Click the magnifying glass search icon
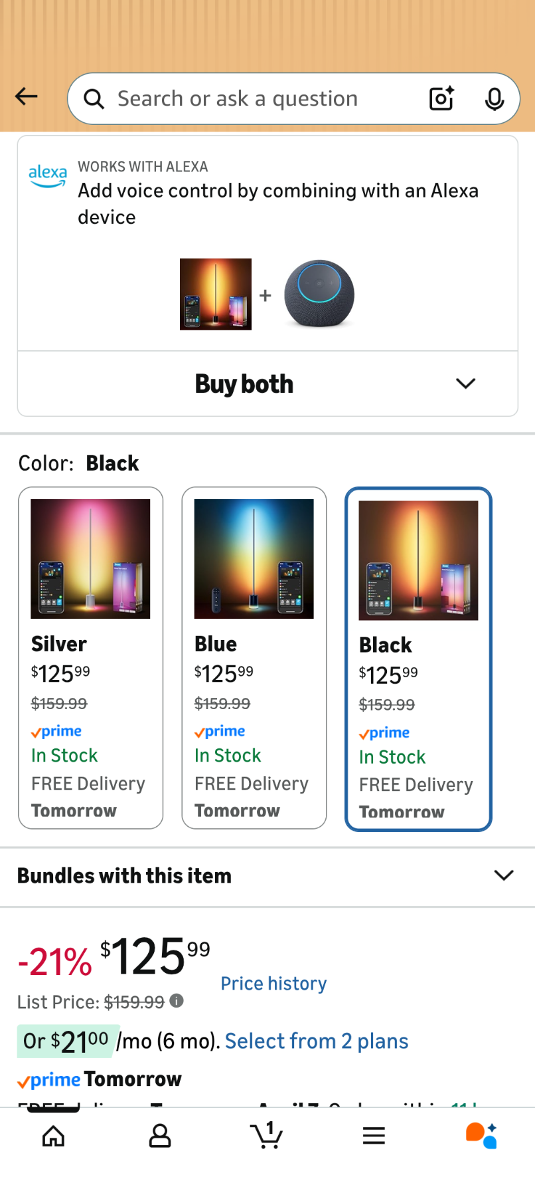 pyautogui.click(x=94, y=99)
